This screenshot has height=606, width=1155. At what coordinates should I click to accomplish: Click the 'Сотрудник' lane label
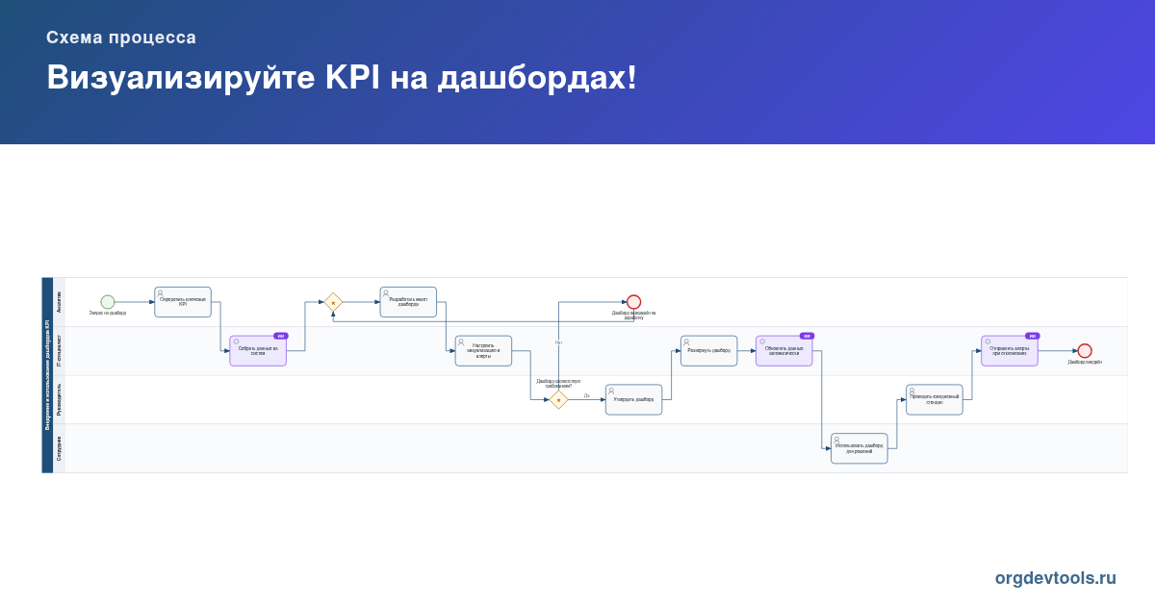[x=59, y=449]
